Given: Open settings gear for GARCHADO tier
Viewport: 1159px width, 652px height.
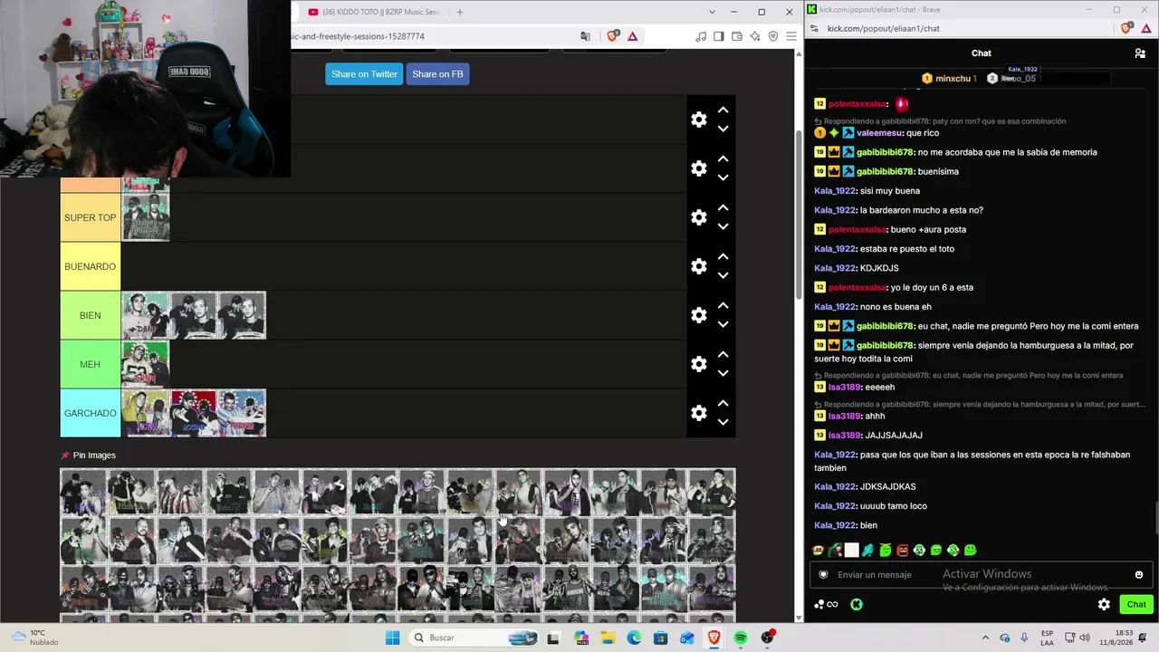Looking at the screenshot, I should coord(699,413).
